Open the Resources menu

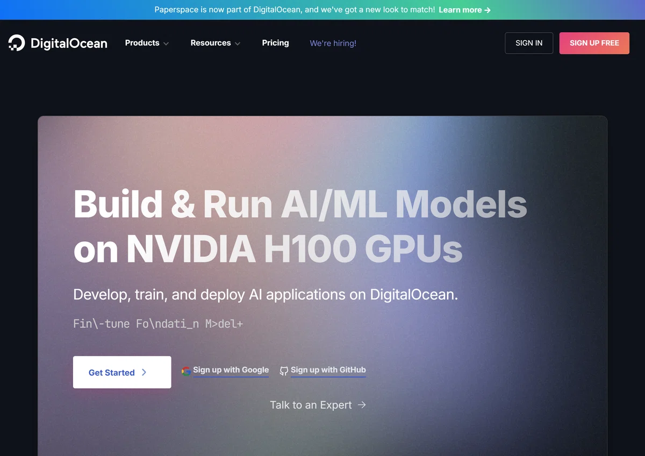click(216, 43)
